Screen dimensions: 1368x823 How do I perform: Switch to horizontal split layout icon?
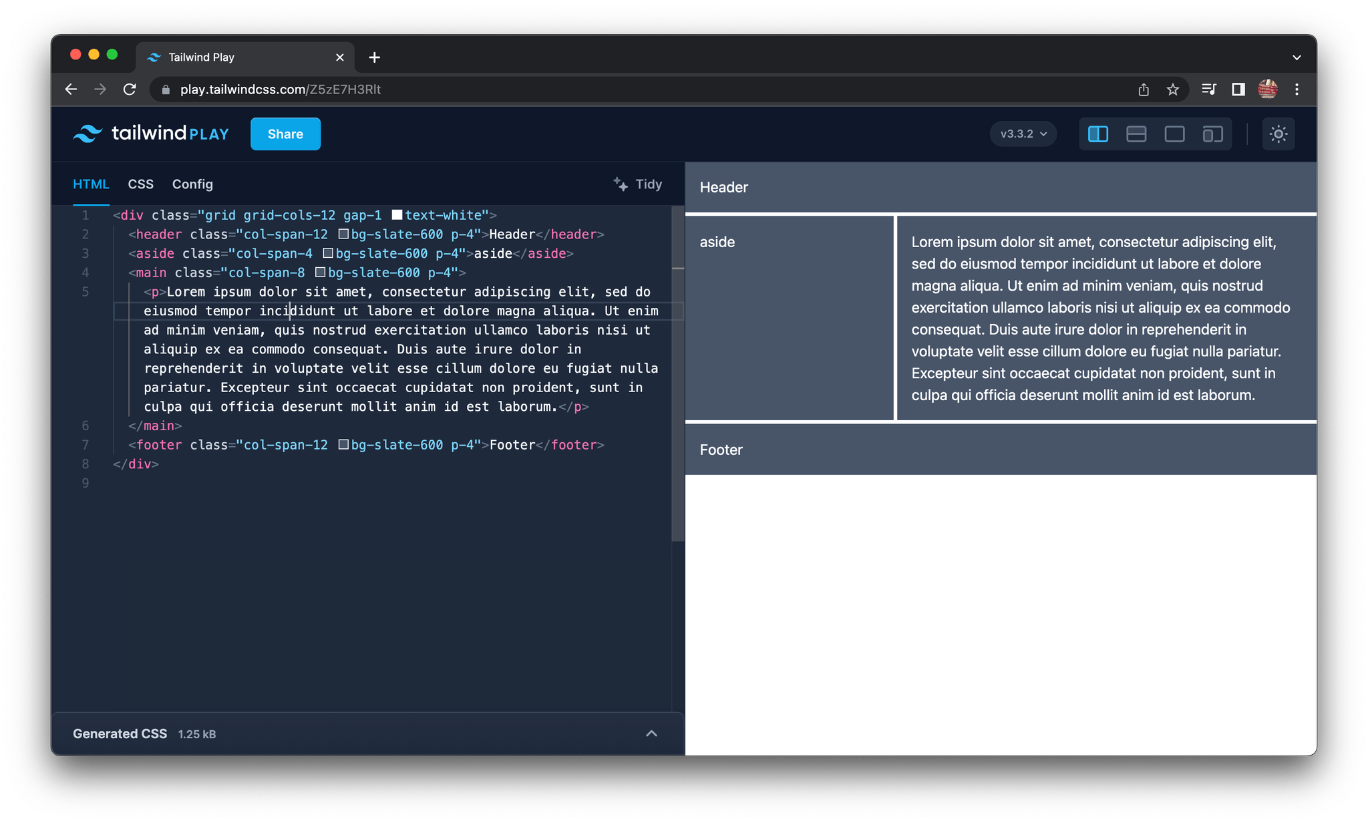click(x=1136, y=134)
